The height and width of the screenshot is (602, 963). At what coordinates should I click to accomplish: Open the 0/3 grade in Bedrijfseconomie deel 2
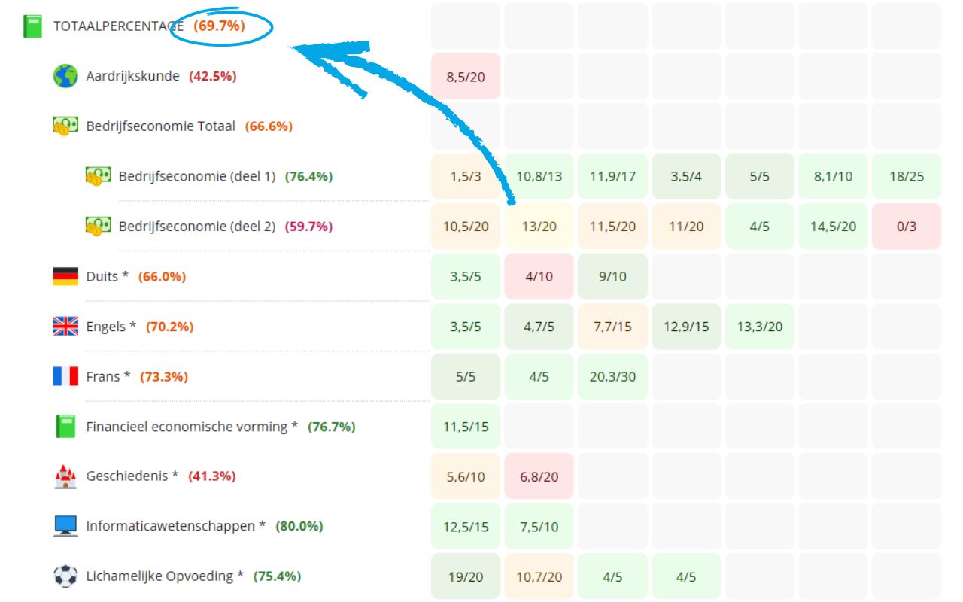click(907, 226)
